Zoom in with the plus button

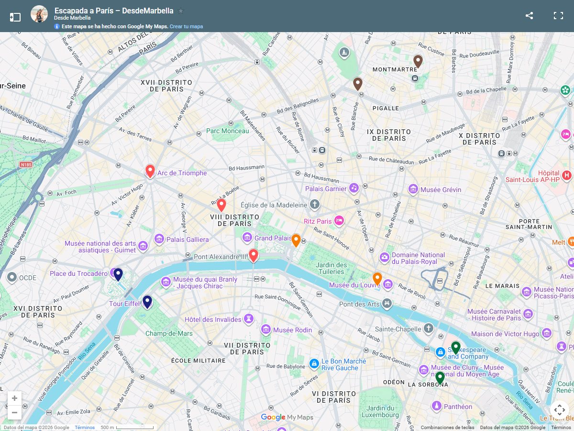14,398
